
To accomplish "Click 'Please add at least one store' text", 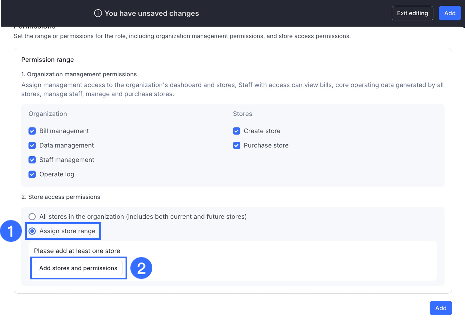I will pyautogui.click(x=77, y=251).
